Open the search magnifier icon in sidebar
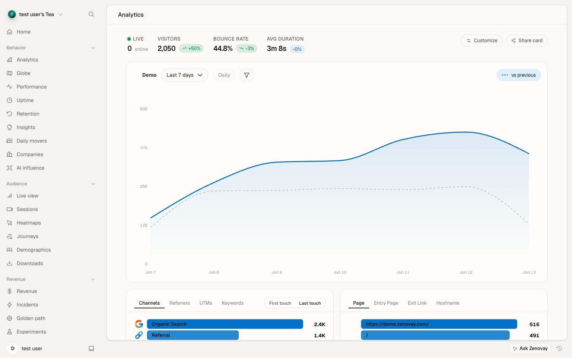The height and width of the screenshot is (358, 572). point(91,14)
